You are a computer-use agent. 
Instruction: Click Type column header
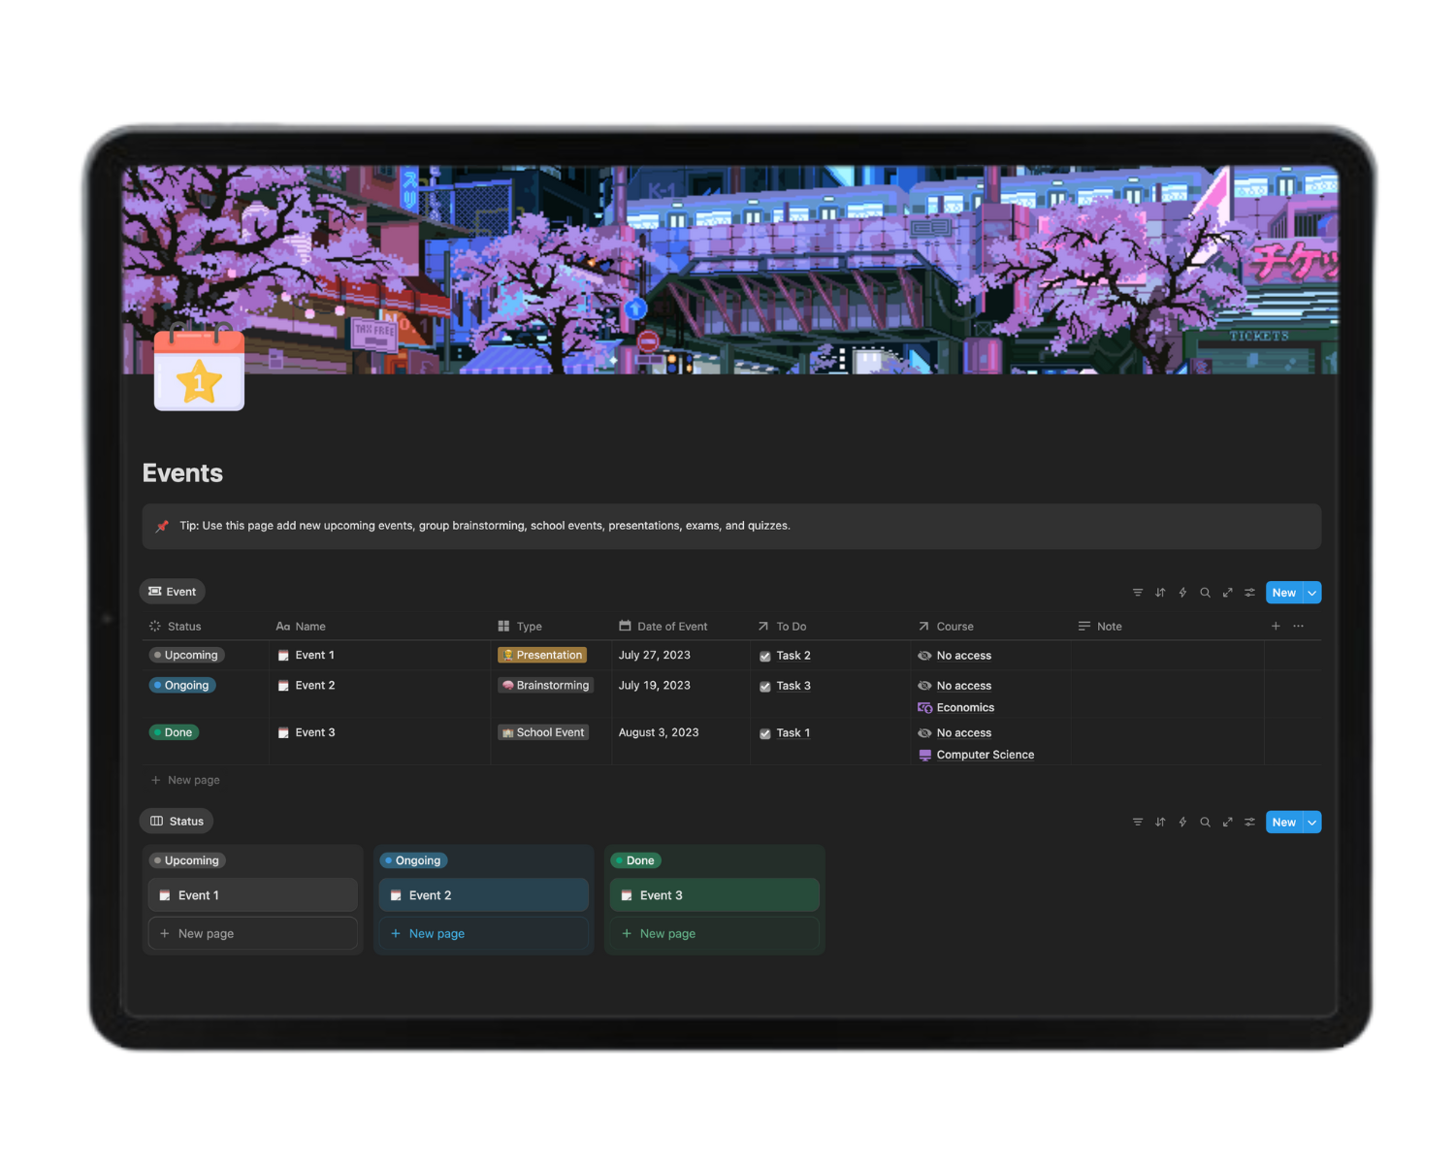click(520, 627)
